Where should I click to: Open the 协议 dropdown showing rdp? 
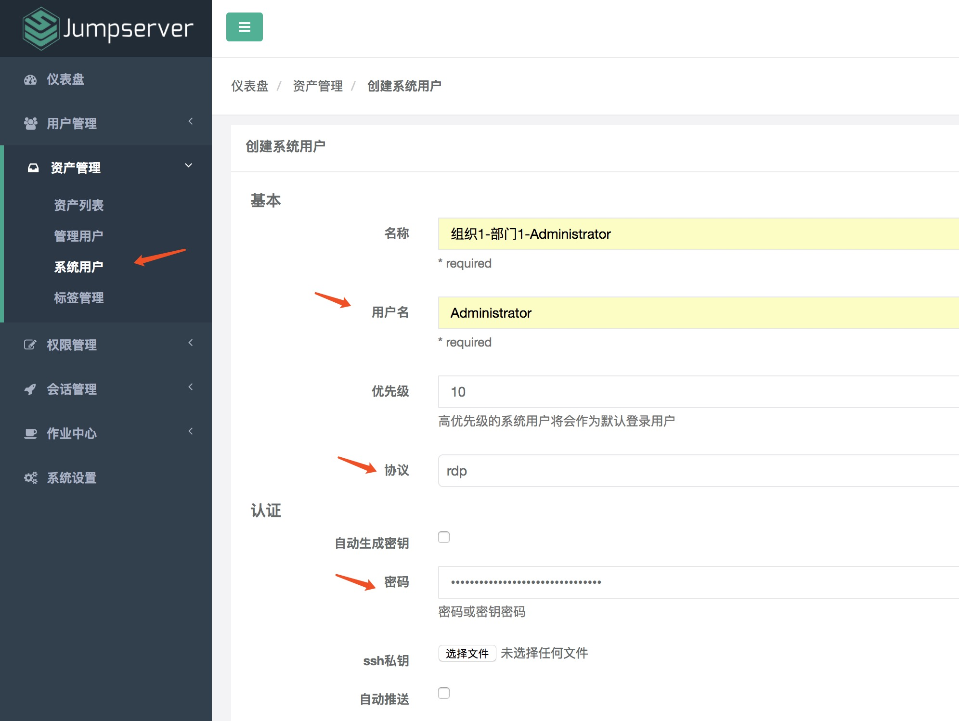pyautogui.click(x=698, y=471)
